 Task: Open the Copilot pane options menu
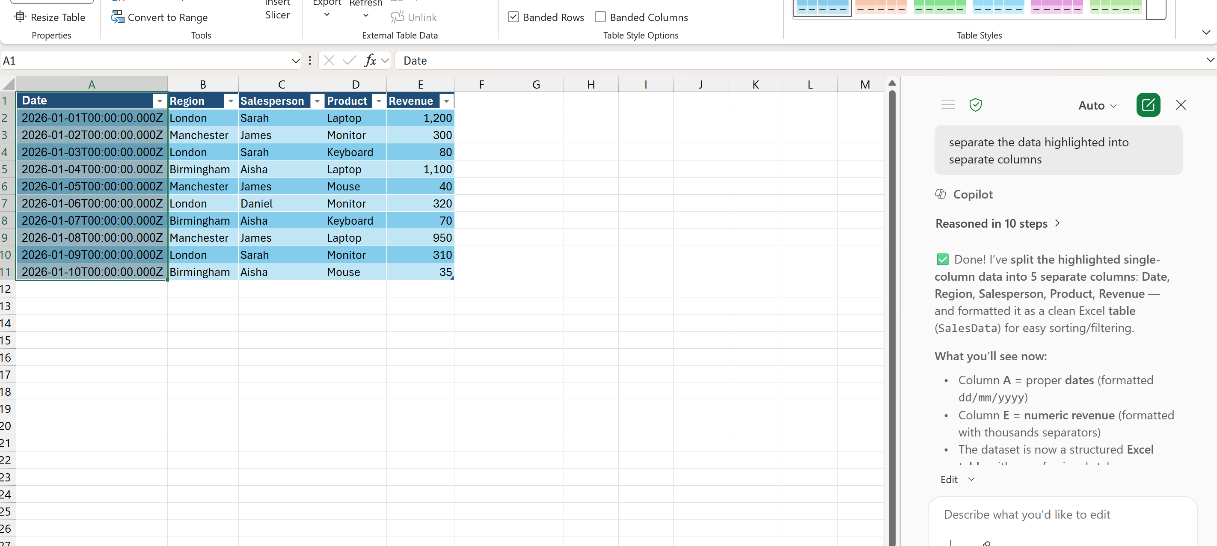point(948,105)
